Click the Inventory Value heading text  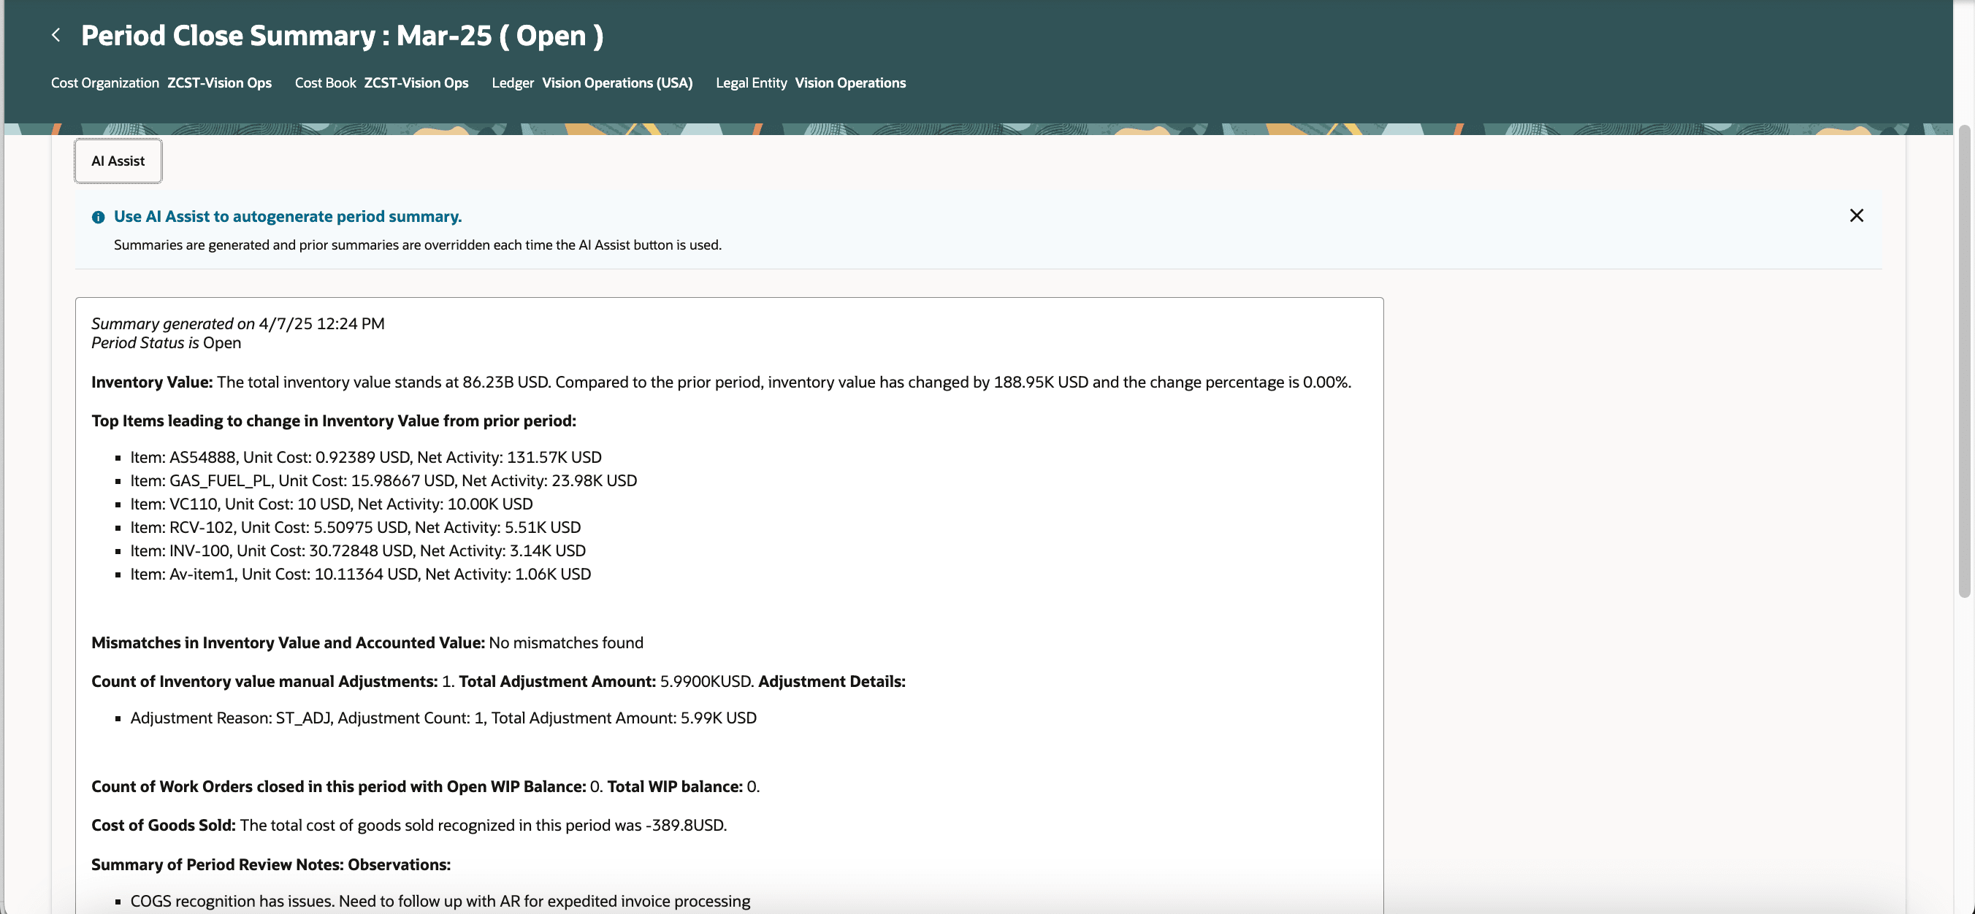pyautogui.click(x=152, y=383)
